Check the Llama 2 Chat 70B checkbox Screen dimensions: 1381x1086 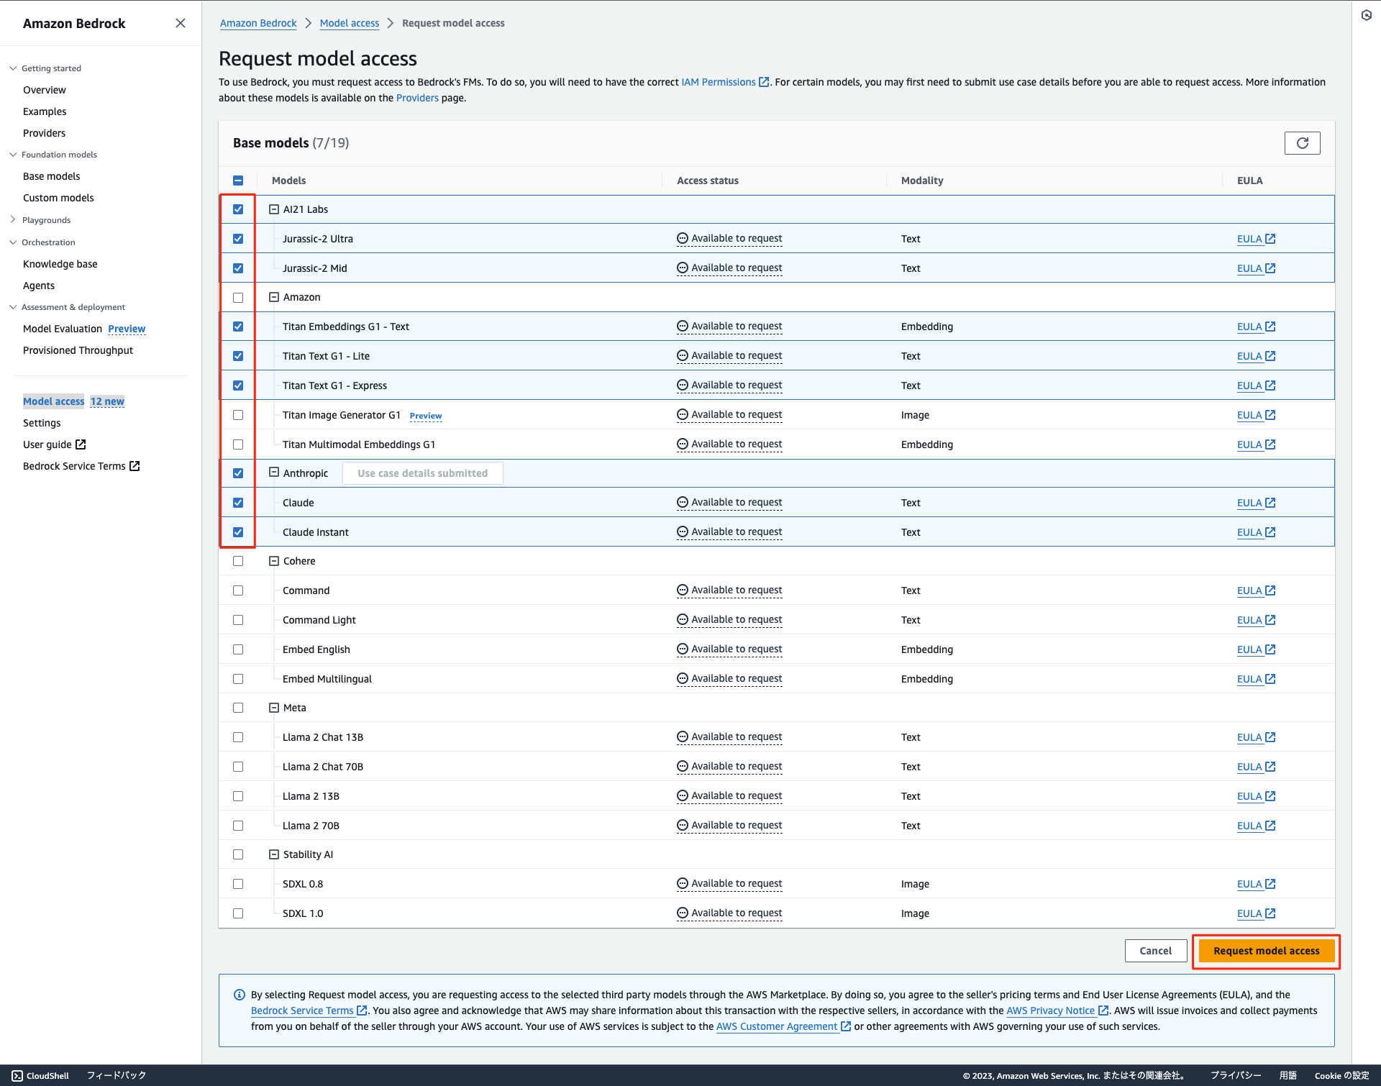pyautogui.click(x=238, y=767)
